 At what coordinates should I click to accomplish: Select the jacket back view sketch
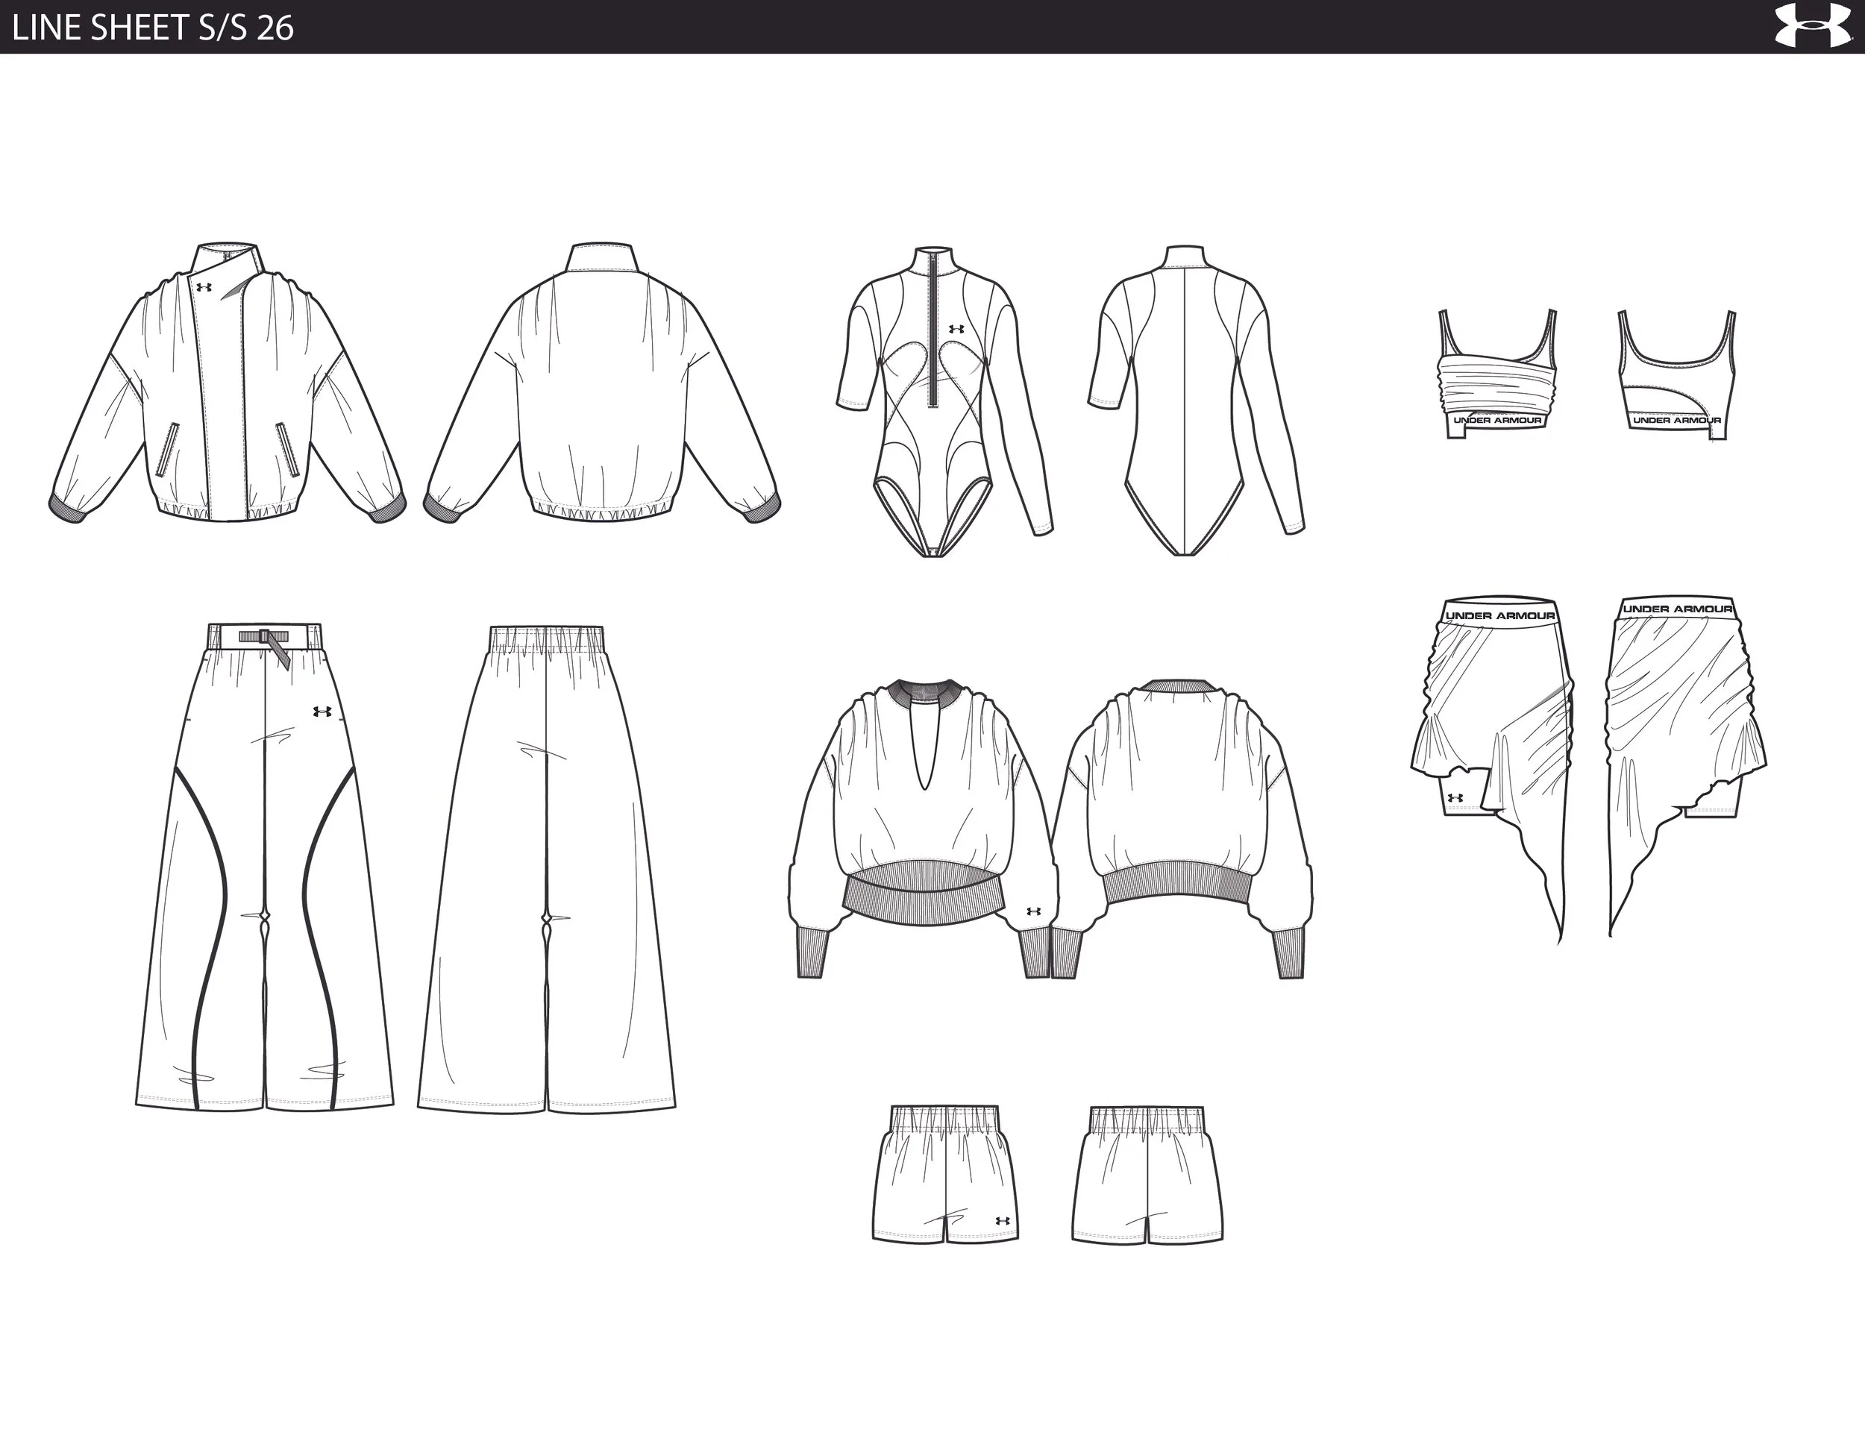click(603, 383)
